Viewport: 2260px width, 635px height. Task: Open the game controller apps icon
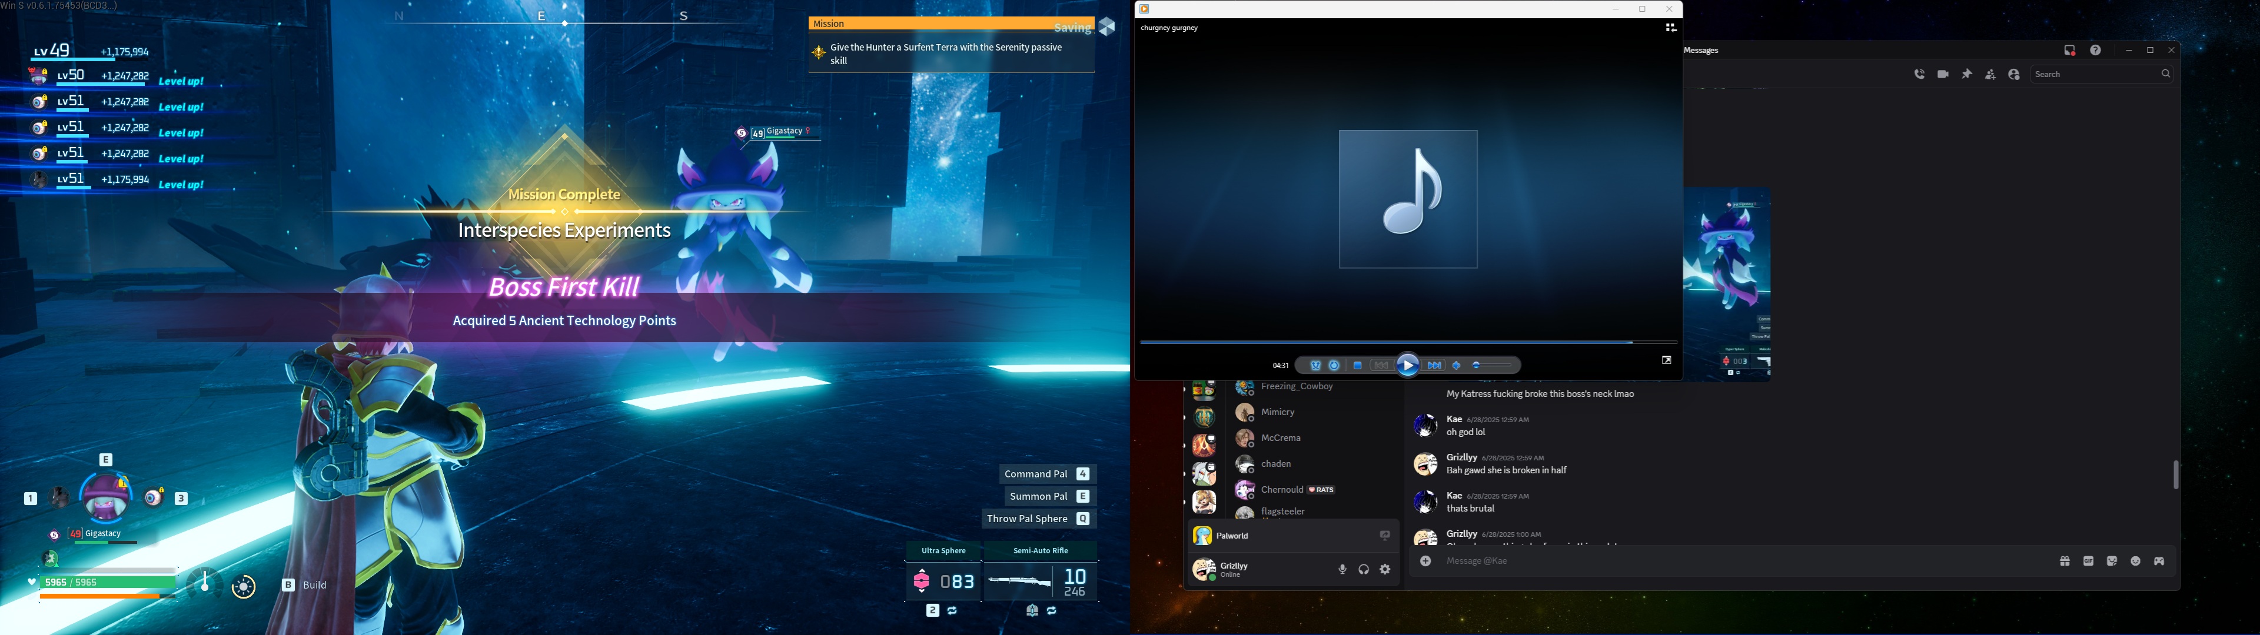point(2160,562)
